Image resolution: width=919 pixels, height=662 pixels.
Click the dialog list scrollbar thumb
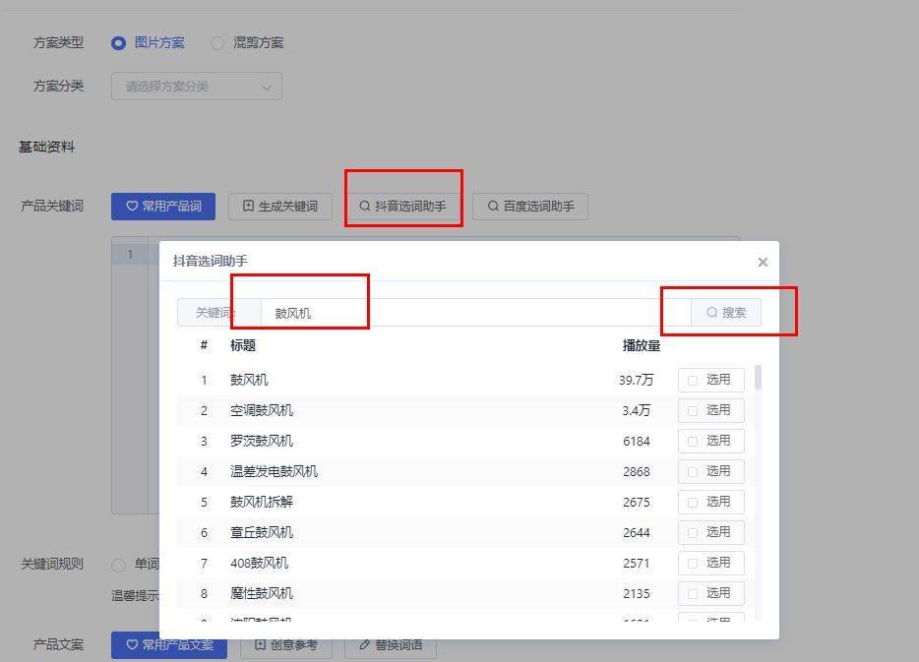pos(758,377)
